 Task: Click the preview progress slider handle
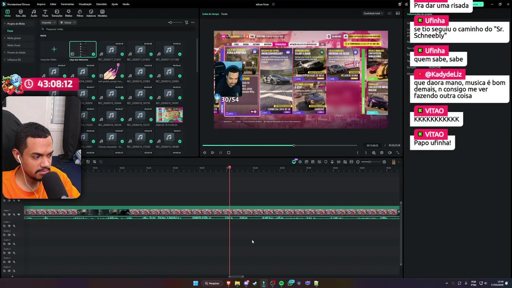pyautogui.click(x=294, y=145)
